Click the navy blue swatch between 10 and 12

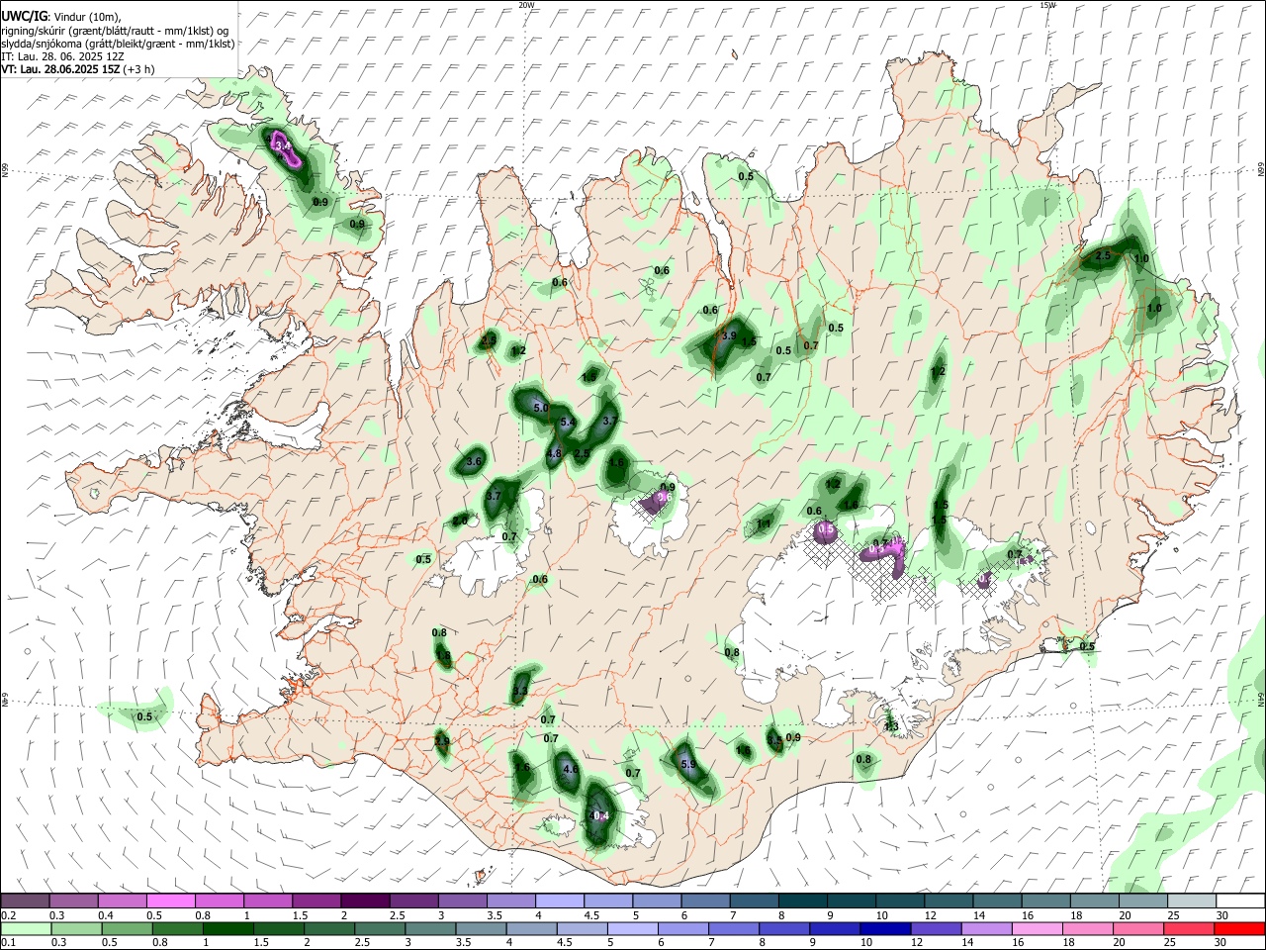(x=883, y=928)
